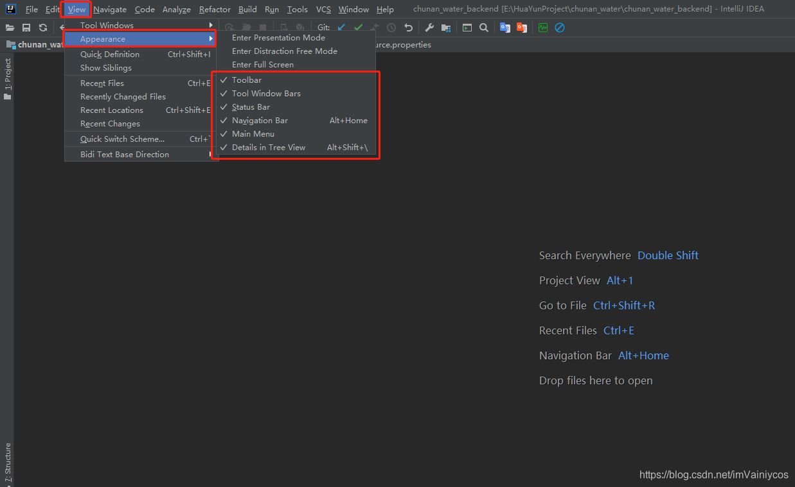This screenshot has height=487, width=795.
Task: Click the Run Anything window icon
Action: pos(467,28)
